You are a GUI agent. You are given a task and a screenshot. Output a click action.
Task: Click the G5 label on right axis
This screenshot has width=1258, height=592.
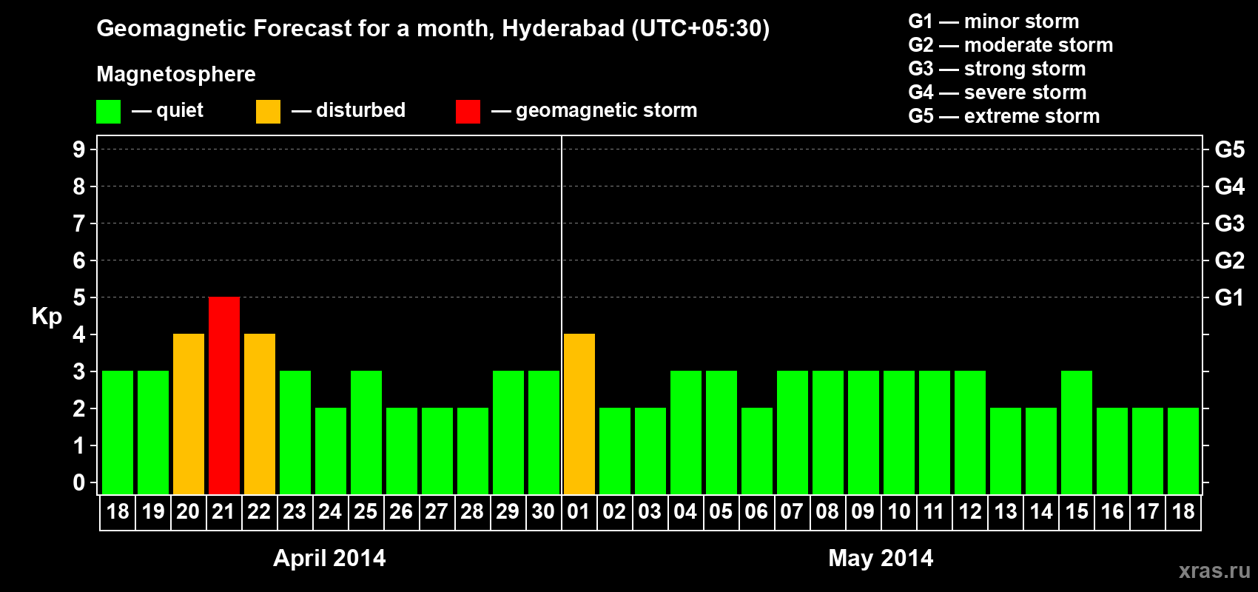(x=1229, y=149)
